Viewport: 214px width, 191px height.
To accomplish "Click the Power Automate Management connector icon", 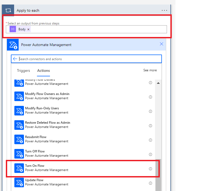I will coord(13,45).
